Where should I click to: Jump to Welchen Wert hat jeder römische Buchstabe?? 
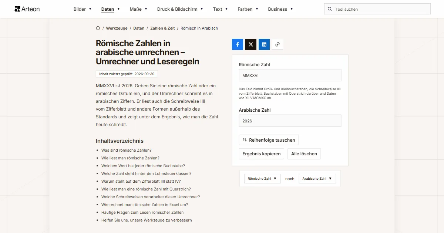click(x=143, y=166)
